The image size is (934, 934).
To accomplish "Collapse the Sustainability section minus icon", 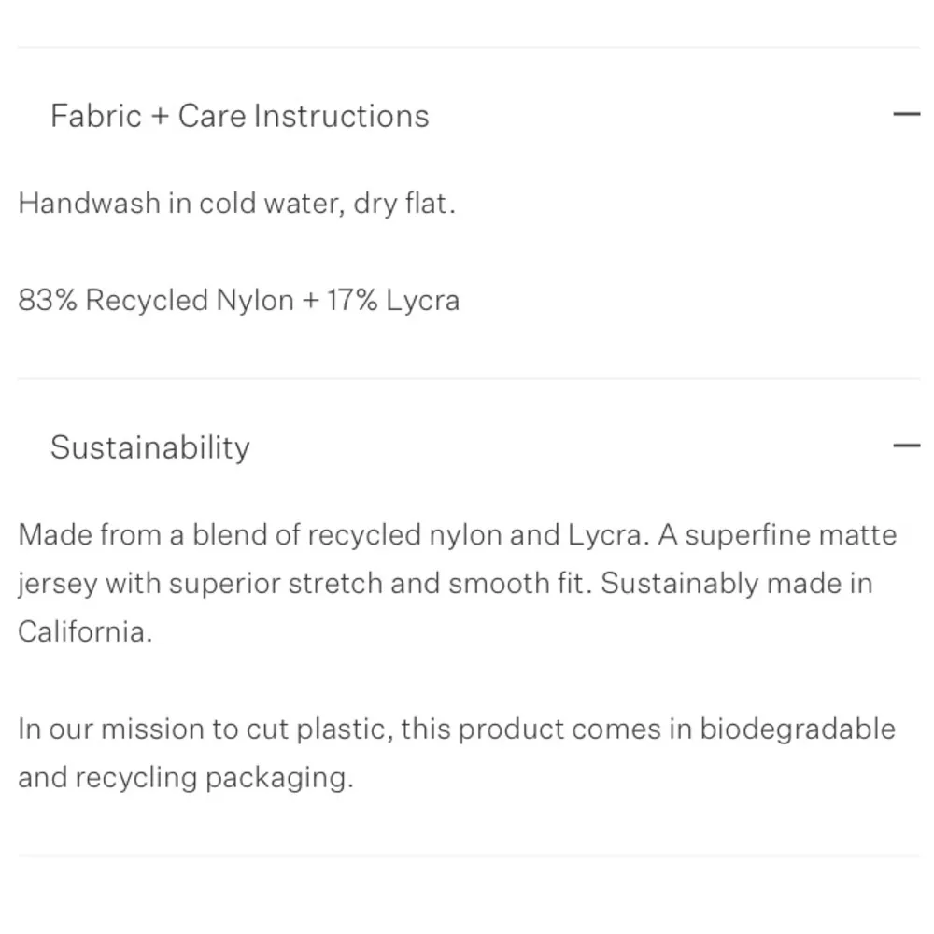I will click(x=906, y=446).
